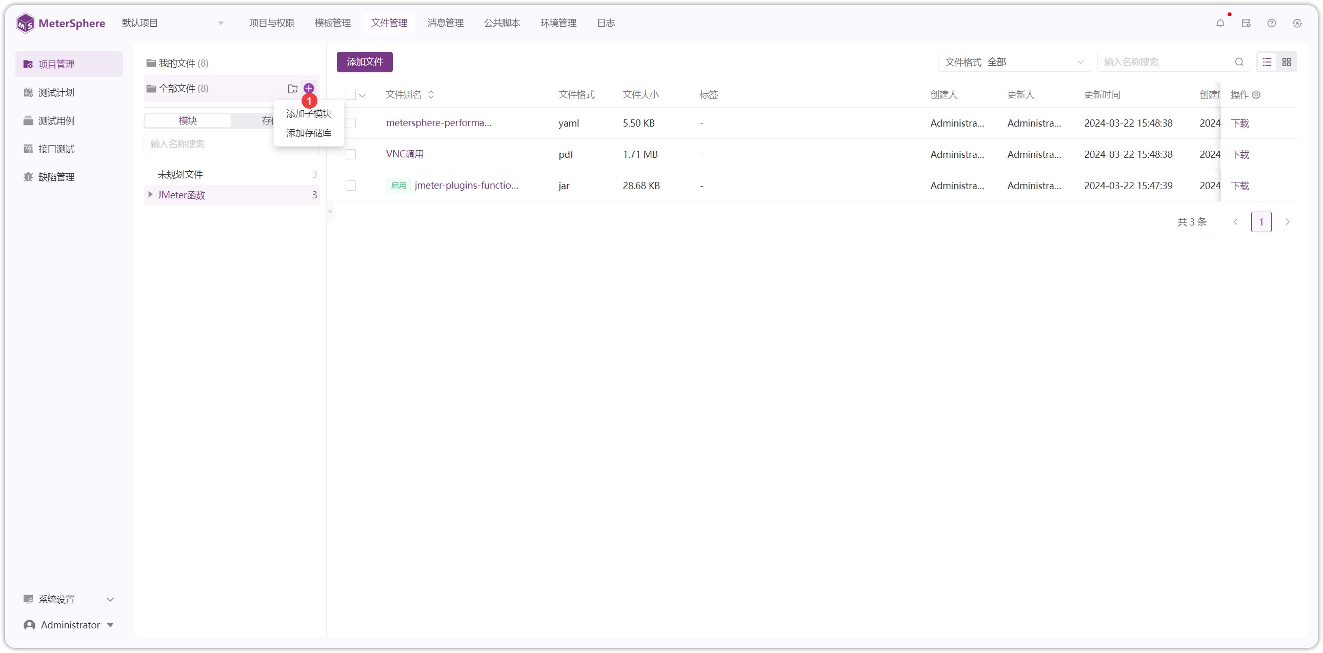
Task: Open the notifications bell icon
Action: tap(1220, 23)
